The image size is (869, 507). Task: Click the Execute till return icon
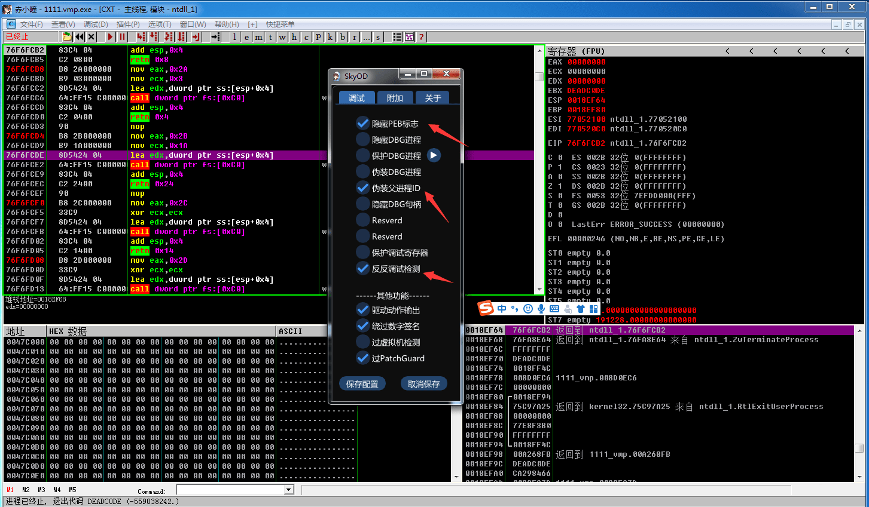tap(196, 37)
